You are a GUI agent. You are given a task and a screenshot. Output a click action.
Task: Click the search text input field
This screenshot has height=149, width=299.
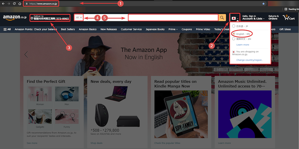tap(151, 17)
